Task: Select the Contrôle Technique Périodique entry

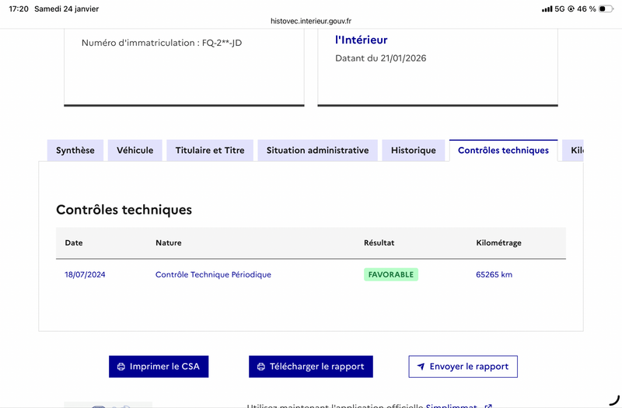Action: pos(213,274)
